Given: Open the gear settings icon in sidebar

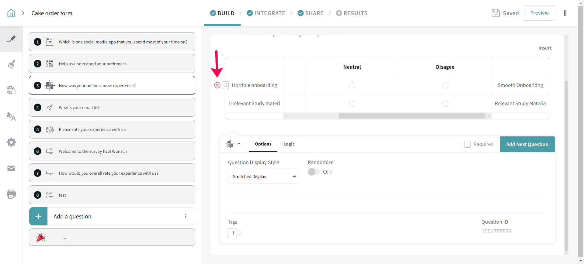Looking at the screenshot, I should 11,142.
